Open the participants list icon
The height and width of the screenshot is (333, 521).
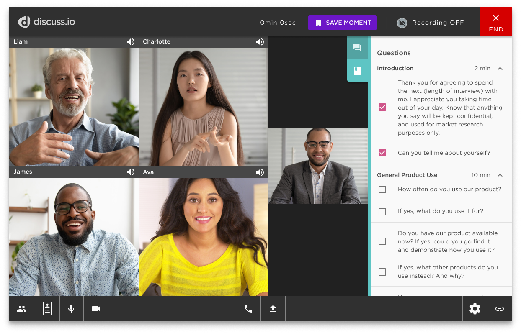(22, 309)
